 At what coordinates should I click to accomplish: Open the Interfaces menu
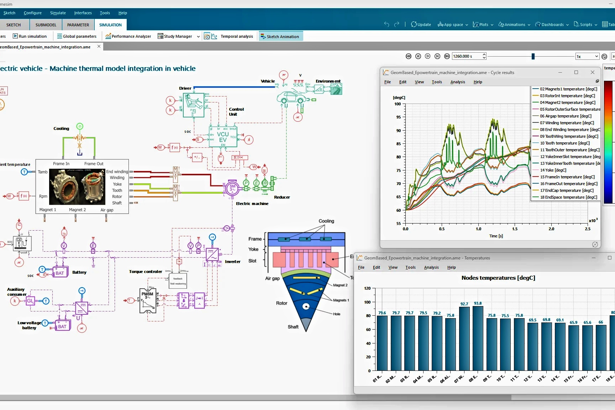pyautogui.click(x=83, y=13)
